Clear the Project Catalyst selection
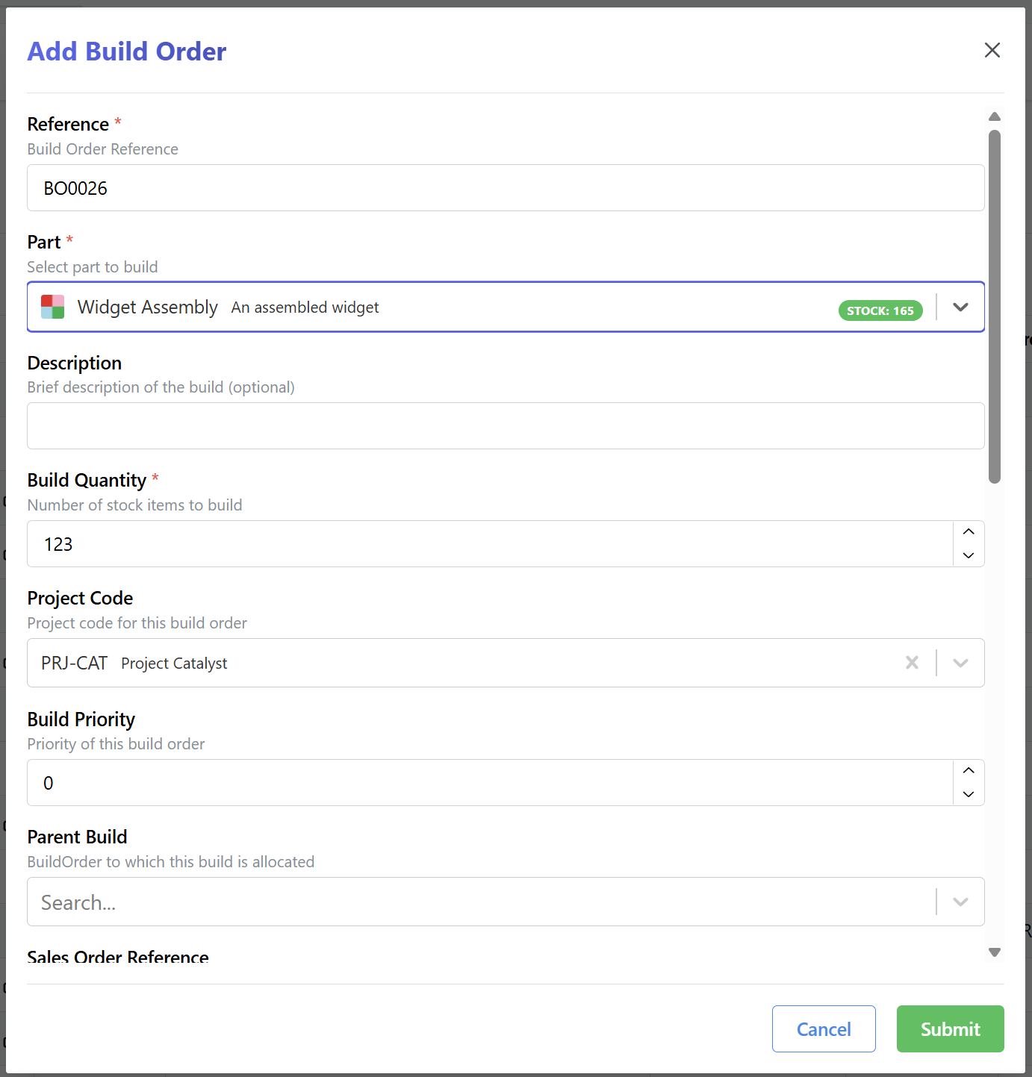 912,663
